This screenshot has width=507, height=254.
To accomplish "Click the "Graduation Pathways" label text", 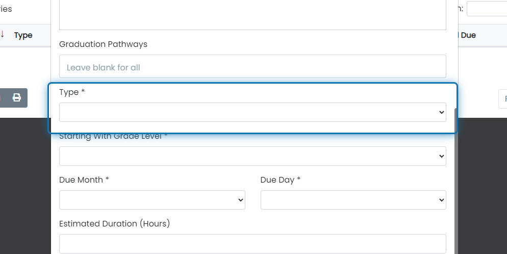I will [x=103, y=44].
